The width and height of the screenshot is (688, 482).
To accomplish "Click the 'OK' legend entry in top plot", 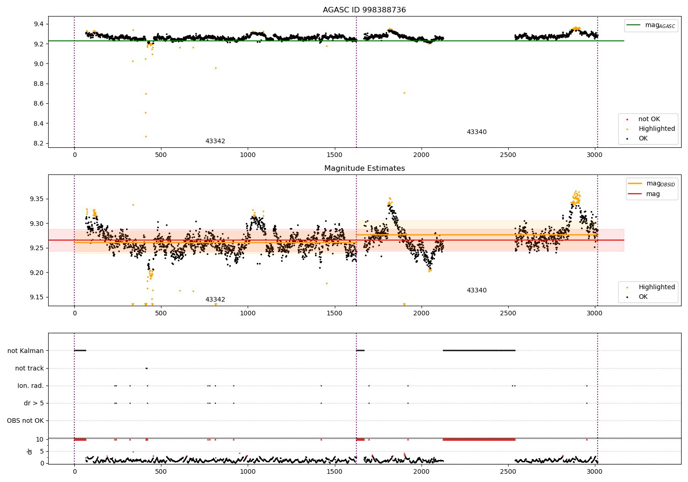I will click(x=643, y=139).
